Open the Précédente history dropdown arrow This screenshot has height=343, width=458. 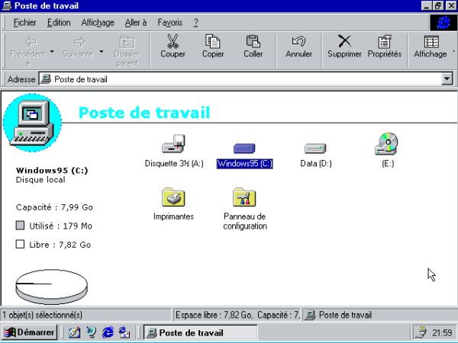(x=52, y=52)
